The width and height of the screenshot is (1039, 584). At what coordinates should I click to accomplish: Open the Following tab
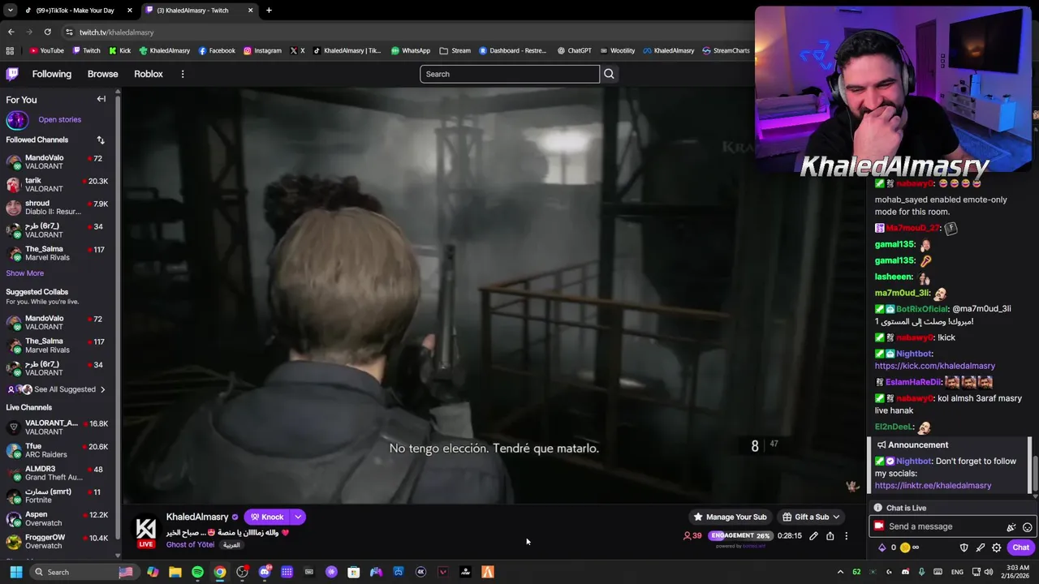(x=52, y=74)
